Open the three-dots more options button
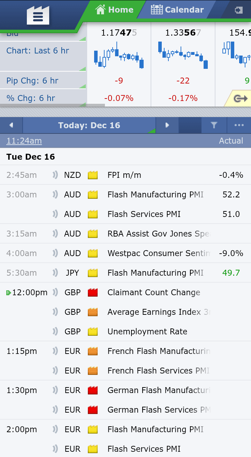Screen dimensions: 251x457 coord(239,125)
